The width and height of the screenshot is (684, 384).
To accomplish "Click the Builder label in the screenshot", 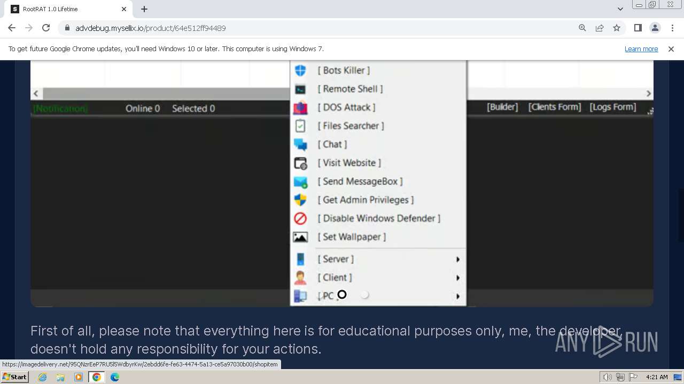I will (x=502, y=107).
